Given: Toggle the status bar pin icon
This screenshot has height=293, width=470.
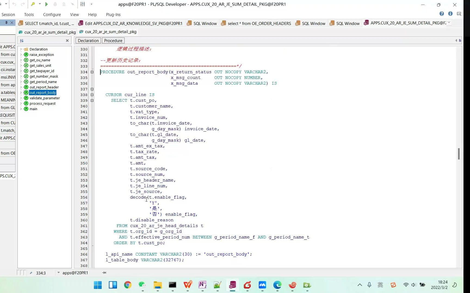Looking at the screenshot, I should 104,273.
